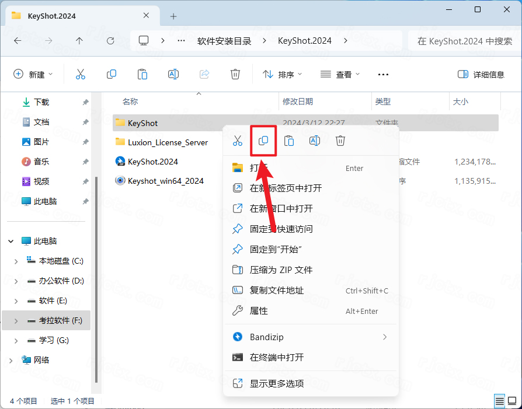This screenshot has width=522, height=409.
Task: Click the toolbar Copy icon
Action: click(x=111, y=74)
